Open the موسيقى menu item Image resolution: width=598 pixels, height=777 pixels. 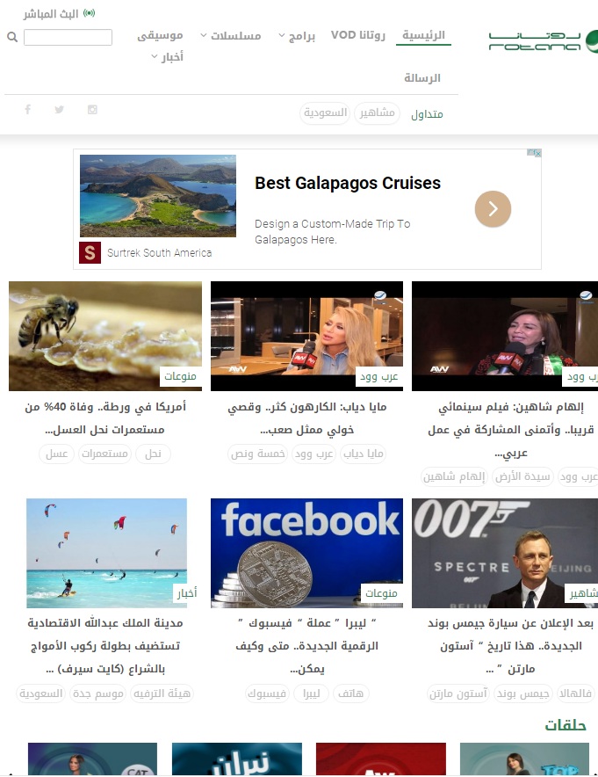(160, 35)
